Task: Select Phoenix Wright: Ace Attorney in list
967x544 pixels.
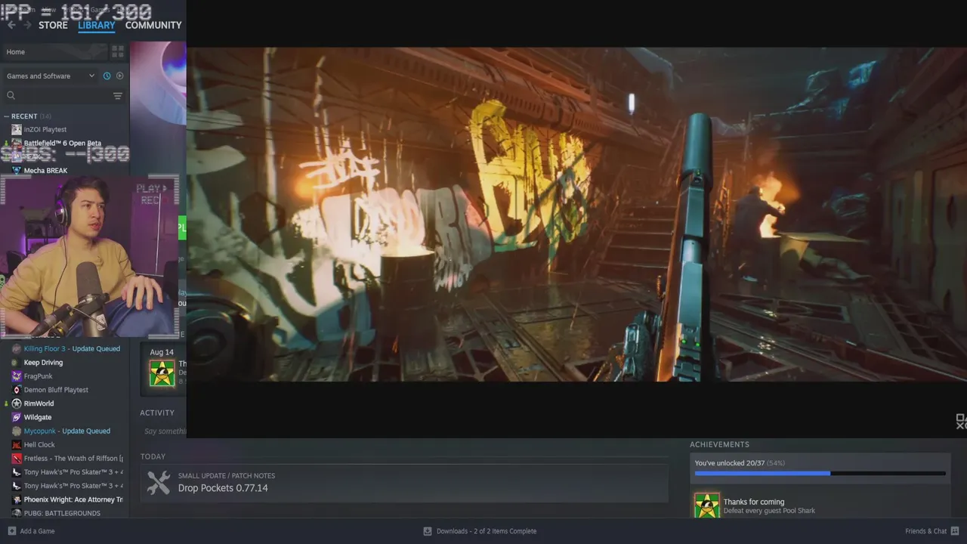Action: 73,499
